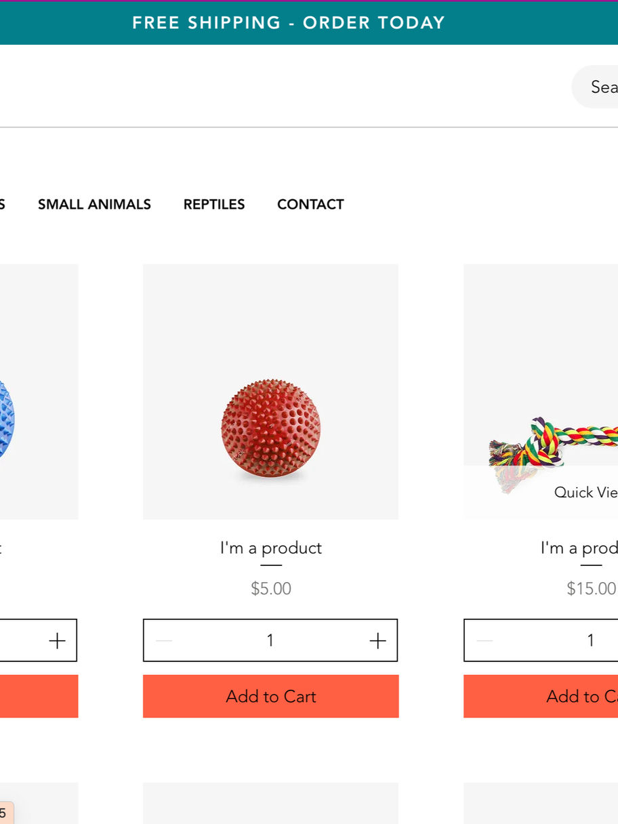Click minus icon for the $15.00 rope toy
Image resolution: width=618 pixels, height=824 pixels.
pos(485,640)
